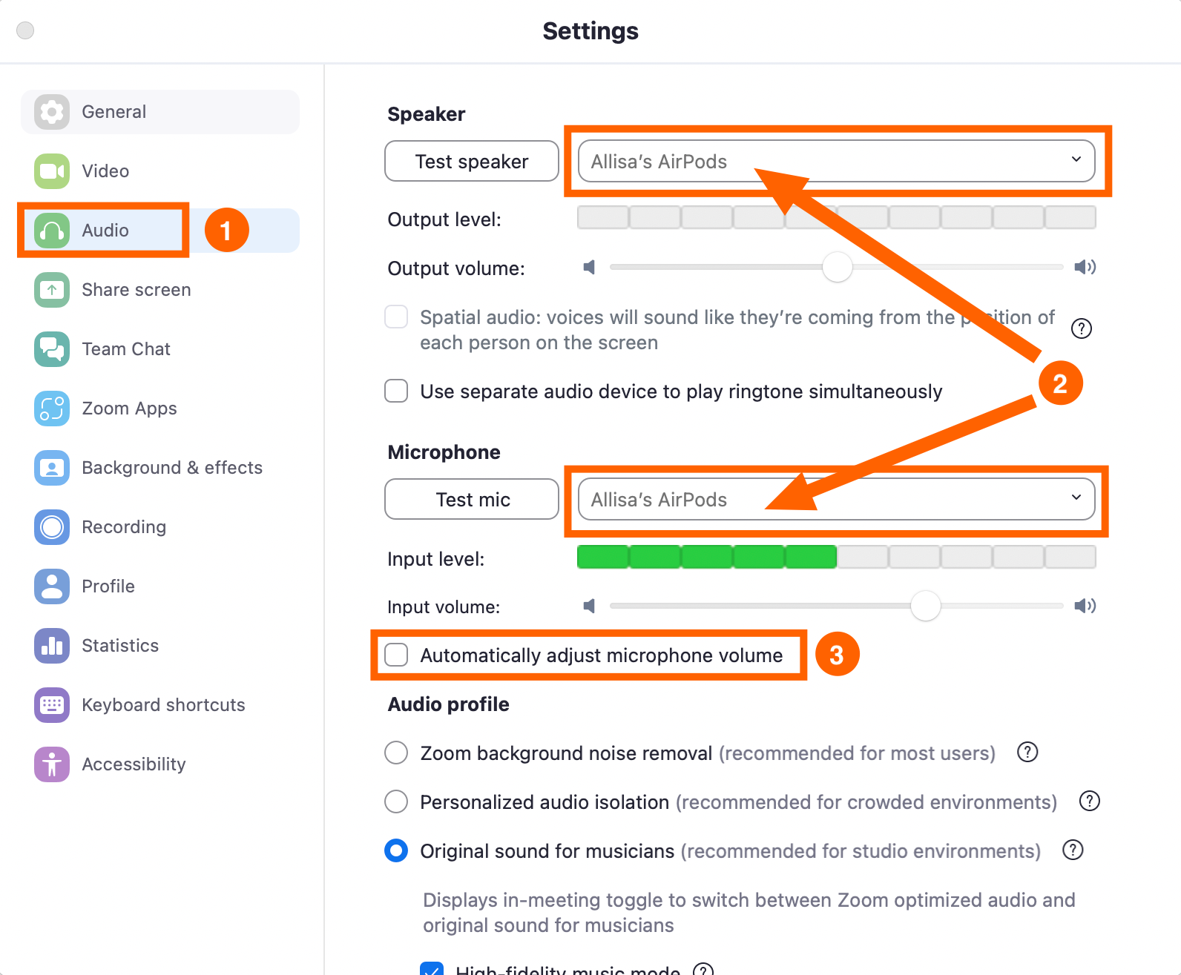Open Keyboard shortcuts settings
The width and height of the screenshot is (1181, 975).
160,705
